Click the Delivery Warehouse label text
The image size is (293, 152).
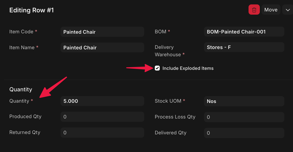(168, 51)
